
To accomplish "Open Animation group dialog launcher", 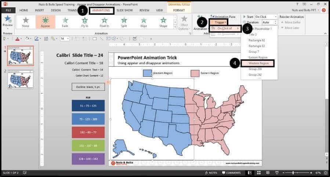I will 190,33.
